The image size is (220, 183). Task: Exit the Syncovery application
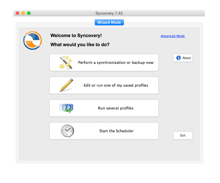coord(183,135)
